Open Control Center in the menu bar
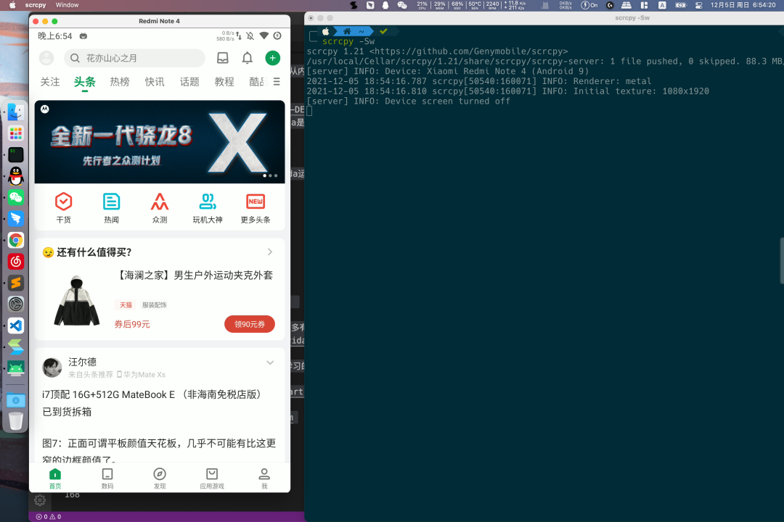The height and width of the screenshot is (522, 784). [698, 5]
